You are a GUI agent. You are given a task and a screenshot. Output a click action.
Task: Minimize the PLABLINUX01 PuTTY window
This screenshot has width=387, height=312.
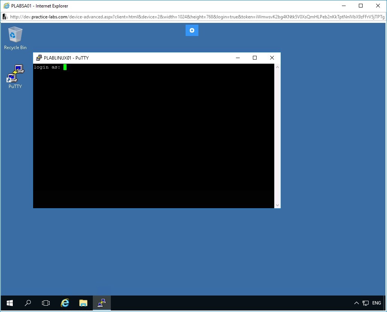tap(237, 58)
